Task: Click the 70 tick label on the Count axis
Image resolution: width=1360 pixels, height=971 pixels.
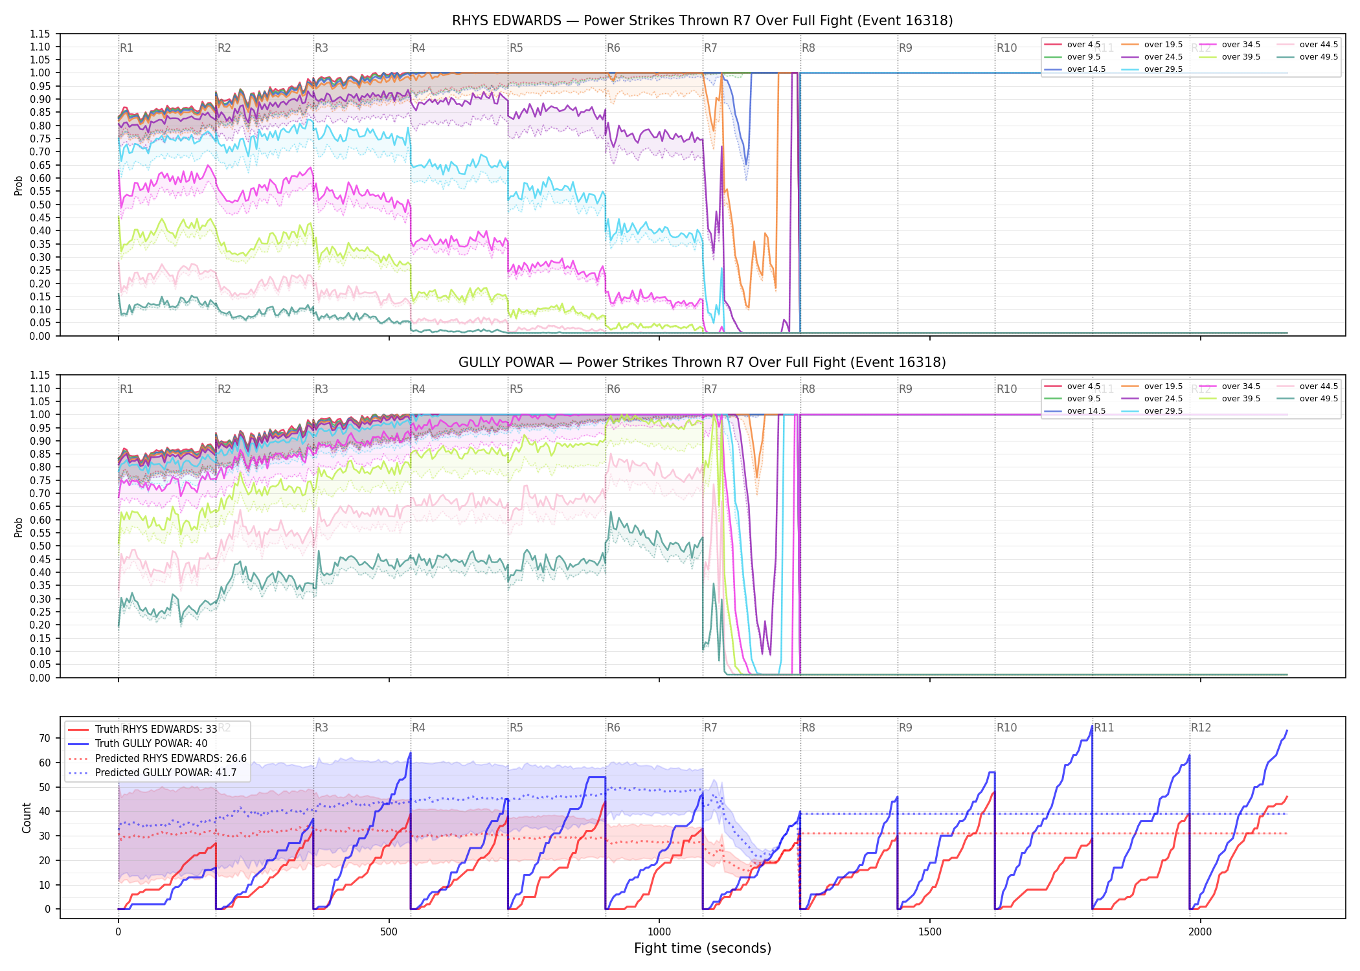Action: click(45, 739)
